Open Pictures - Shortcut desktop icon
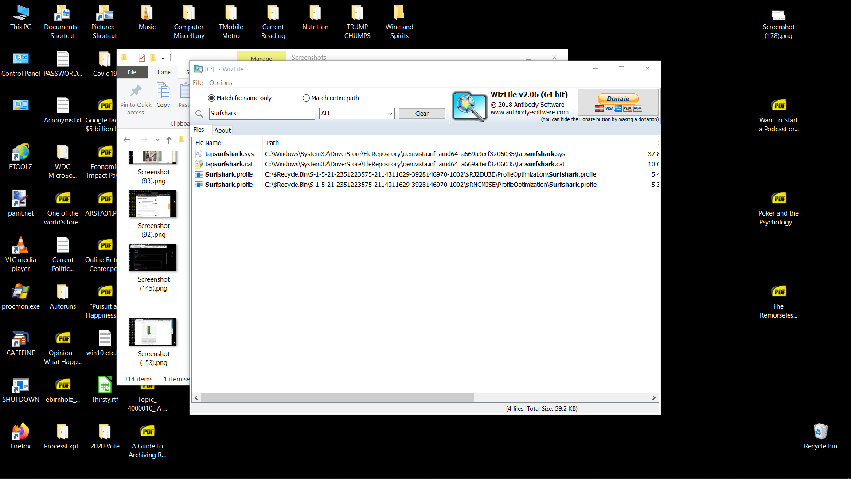Screen dimensions: 851x479 pyautogui.click(x=105, y=22)
